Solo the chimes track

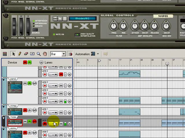[29, 110]
